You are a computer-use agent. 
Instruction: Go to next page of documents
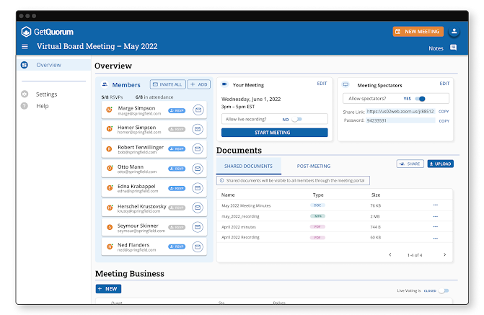445,254
